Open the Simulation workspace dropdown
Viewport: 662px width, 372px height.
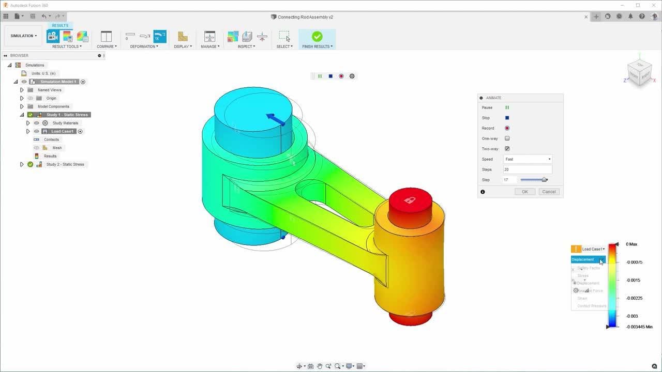[x=24, y=36]
